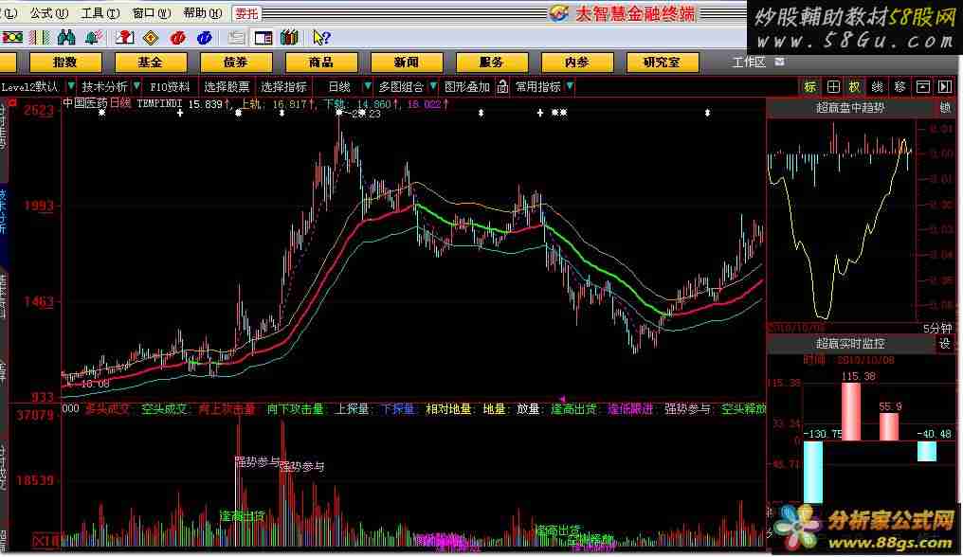Click the blue round toolbar icon

(205, 38)
